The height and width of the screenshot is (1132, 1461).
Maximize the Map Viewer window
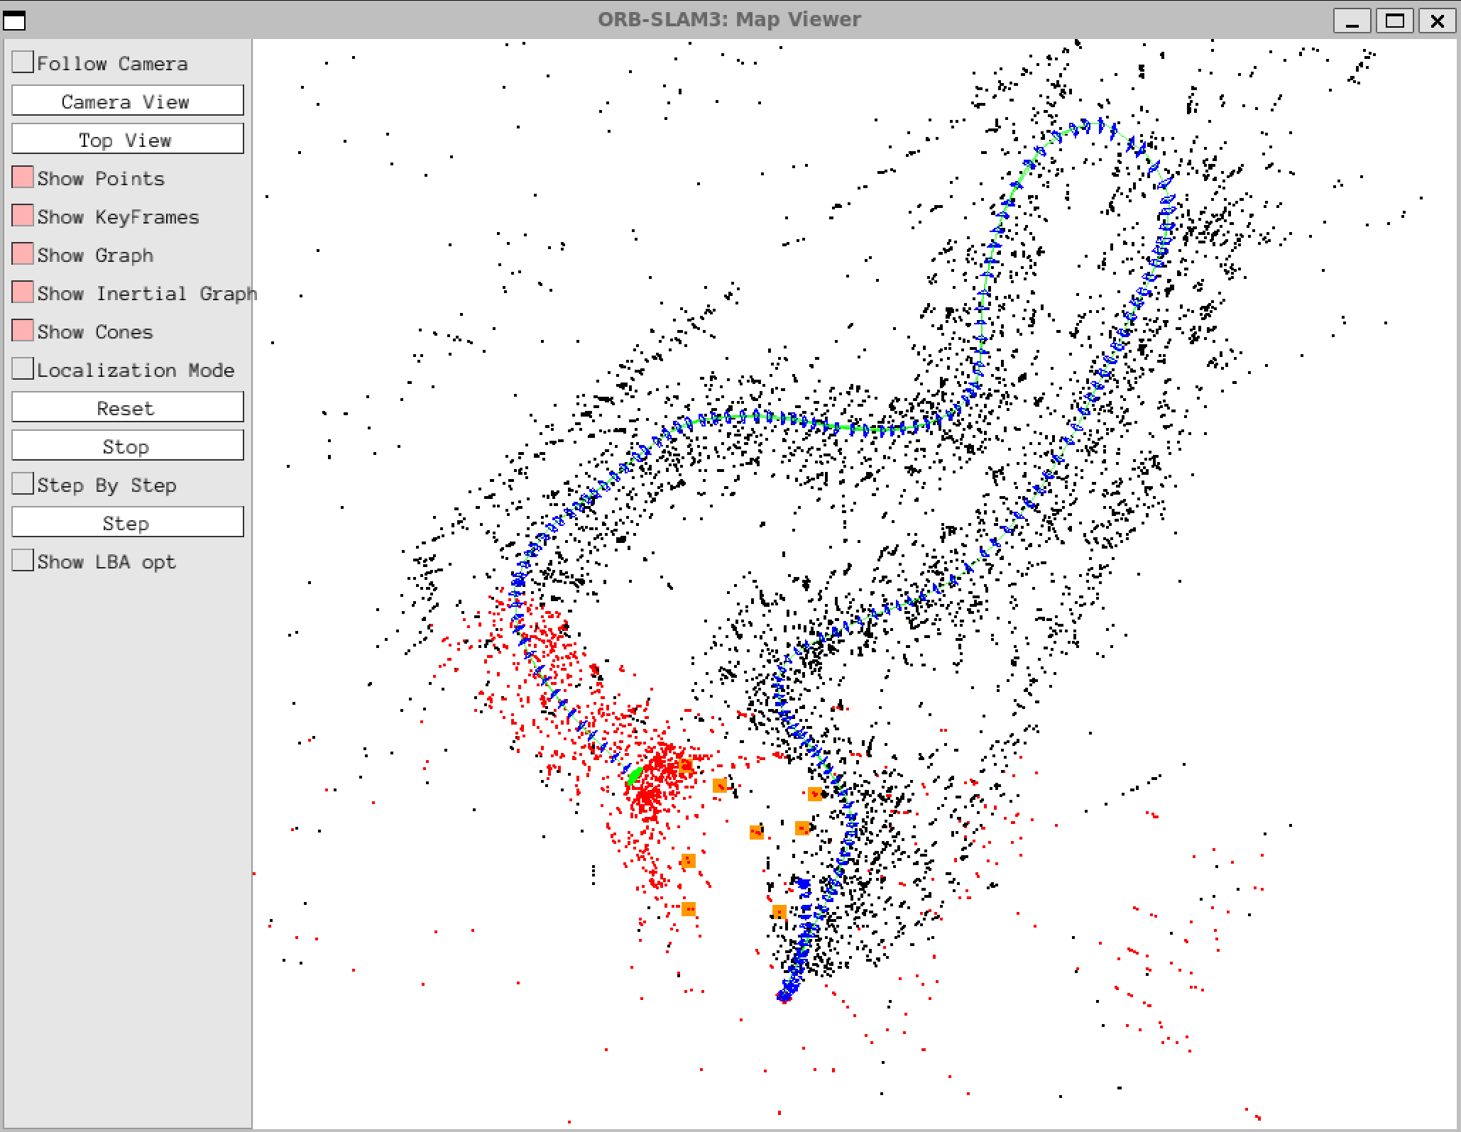(x=1394, y=20)
